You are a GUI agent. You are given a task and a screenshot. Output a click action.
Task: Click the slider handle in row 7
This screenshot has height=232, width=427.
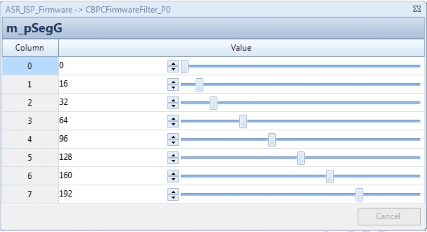[x=359, y=195]
